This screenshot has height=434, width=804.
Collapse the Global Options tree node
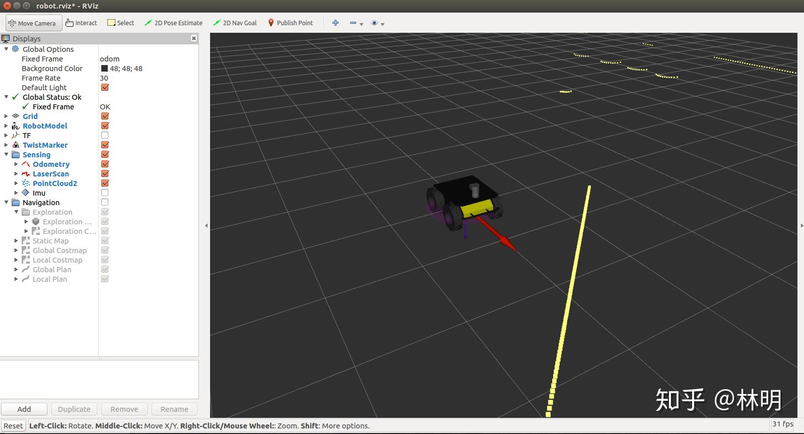(x=6, y=49)
